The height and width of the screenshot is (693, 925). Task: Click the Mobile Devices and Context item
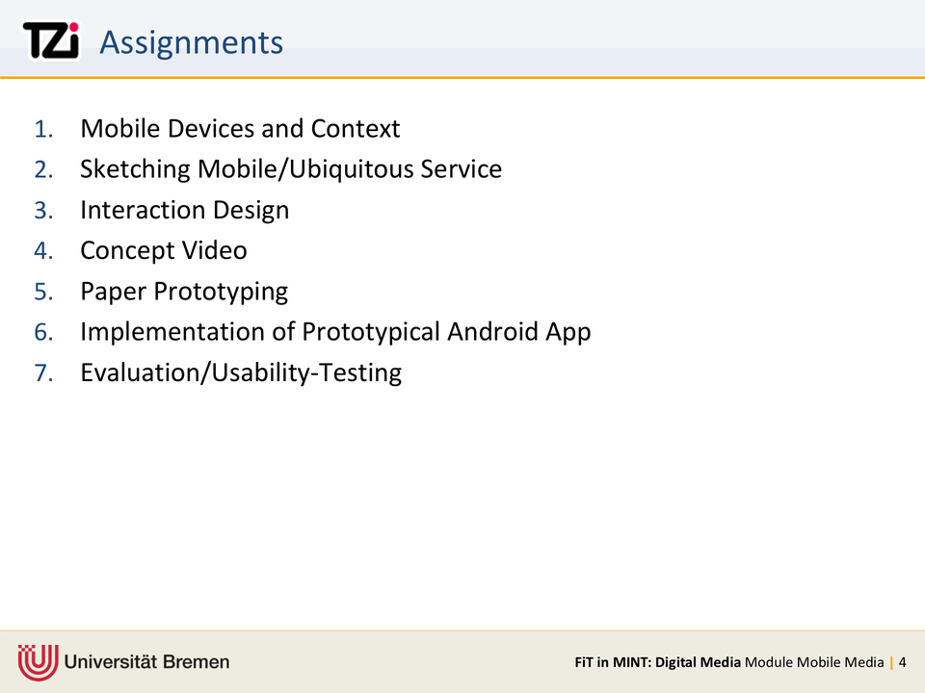point(240,128)
